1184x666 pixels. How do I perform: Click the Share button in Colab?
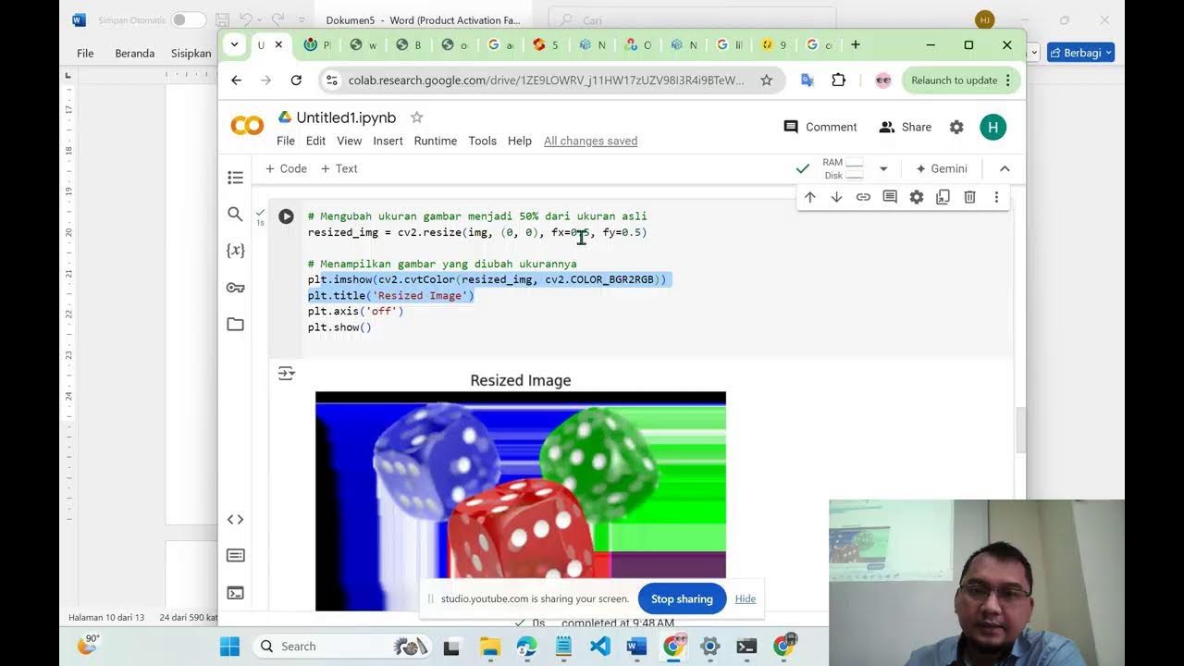click(906, 127)
